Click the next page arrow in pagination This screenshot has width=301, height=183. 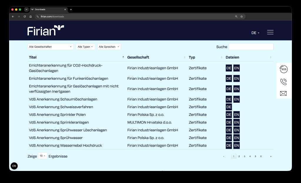click(x=271, y=156)
